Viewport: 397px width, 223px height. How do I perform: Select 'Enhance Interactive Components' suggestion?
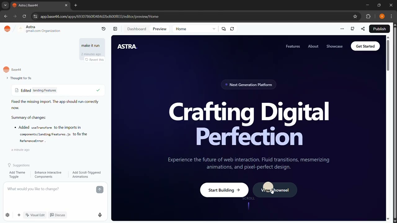coord(48,174)
